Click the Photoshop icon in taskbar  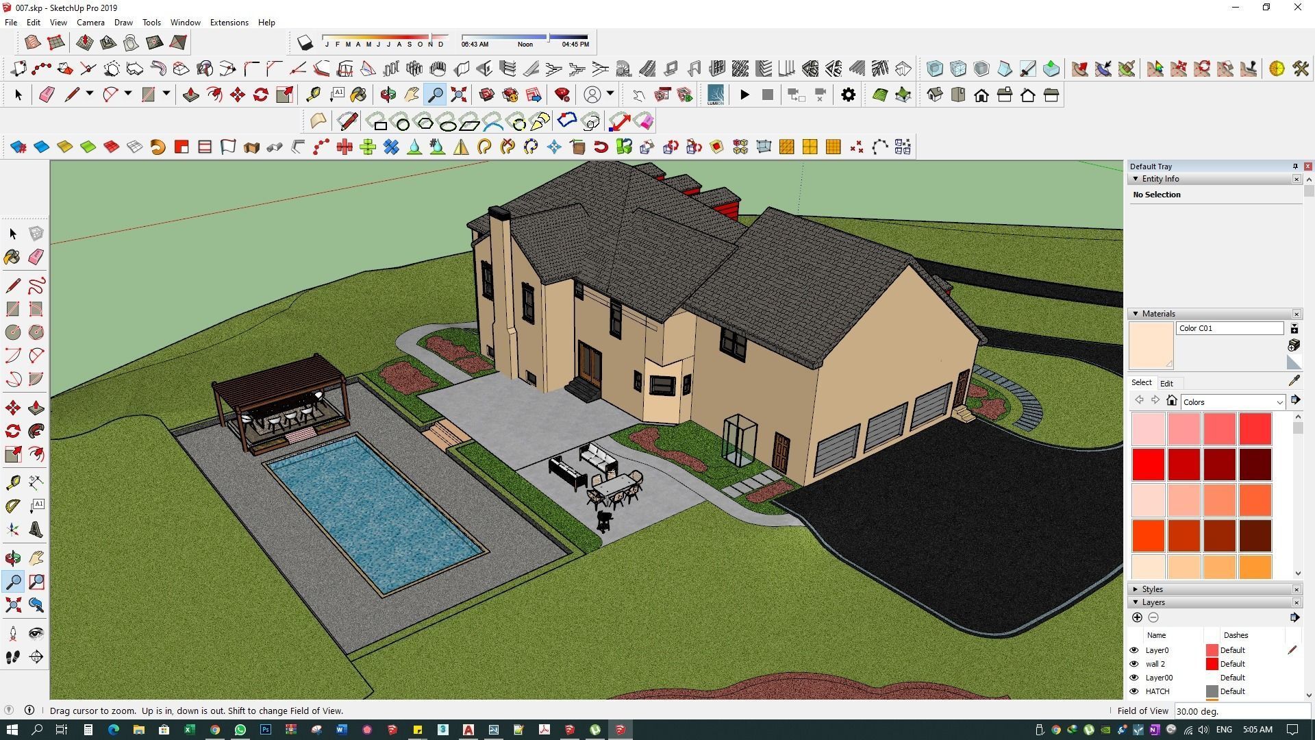[266, 730]
